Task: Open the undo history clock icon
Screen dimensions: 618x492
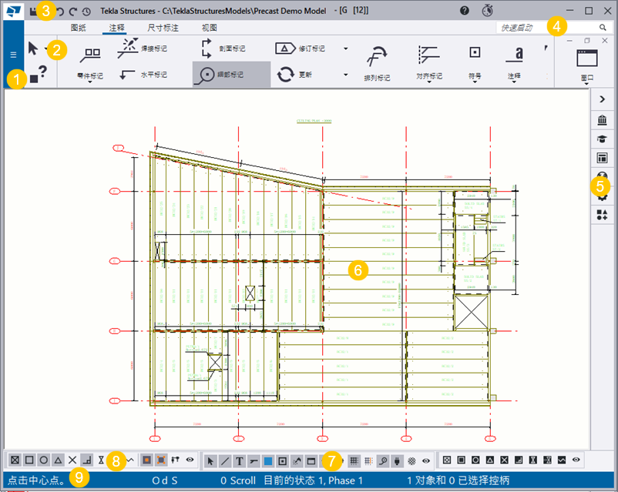Action: [x=86, y=12]
